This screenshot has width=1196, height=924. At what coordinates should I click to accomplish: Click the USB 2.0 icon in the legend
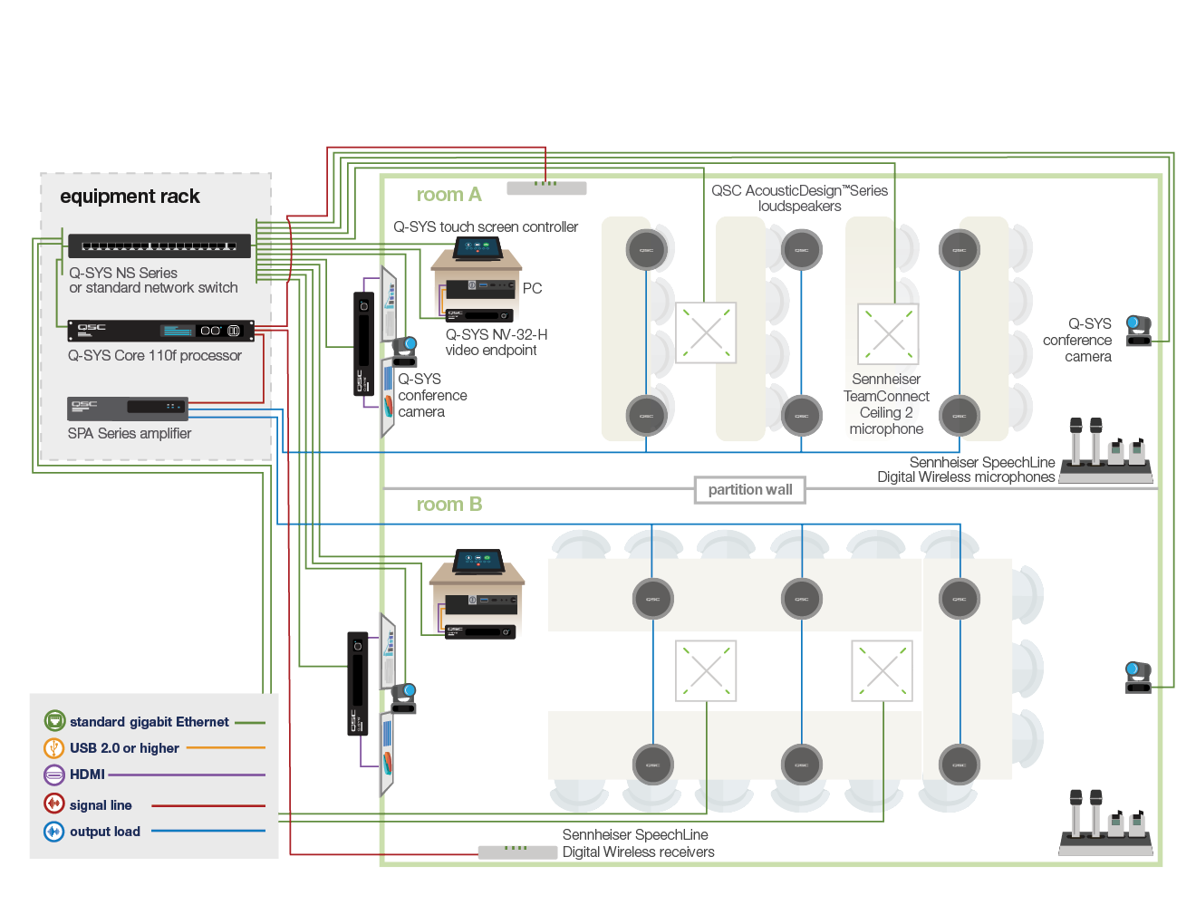pyautogui.click(x=54, y=747)
